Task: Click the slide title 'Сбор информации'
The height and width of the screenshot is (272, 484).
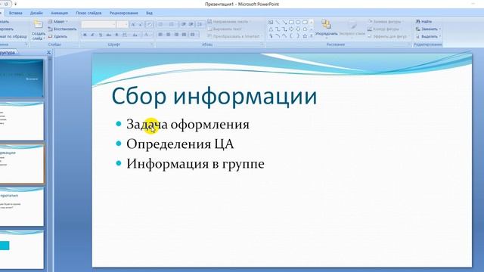Action: pyautogui.click(x=214, y=96)
